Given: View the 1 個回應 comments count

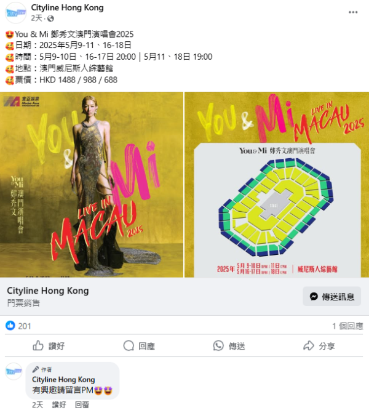Looking at the screenshot, I should pos(347,326).
